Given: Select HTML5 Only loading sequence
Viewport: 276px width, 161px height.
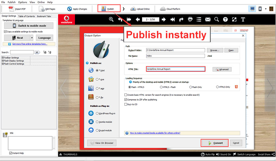Looking at the screenshot, I should [x=217, y=87].
